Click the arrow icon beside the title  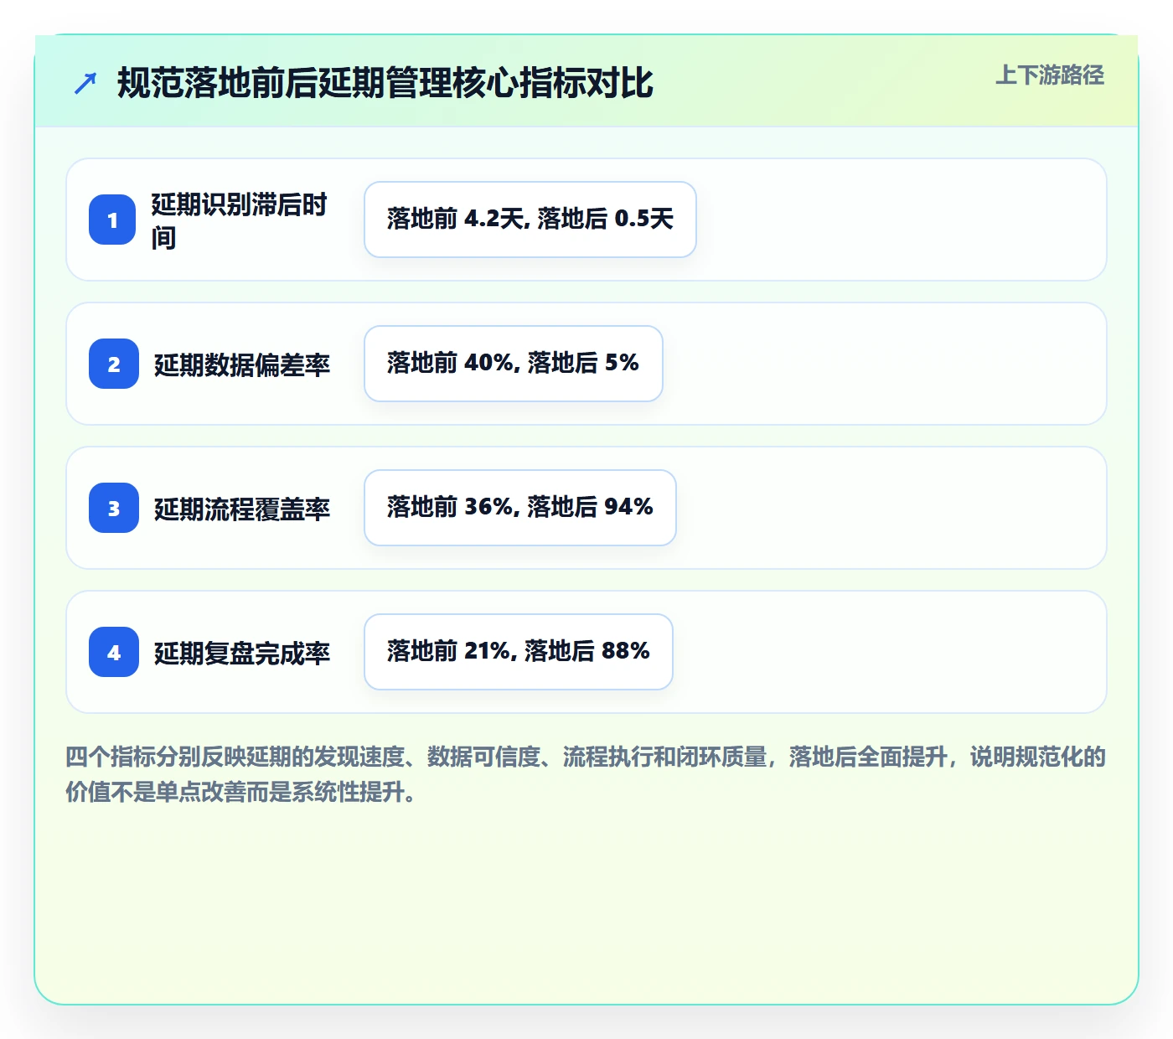pos(85,84)
